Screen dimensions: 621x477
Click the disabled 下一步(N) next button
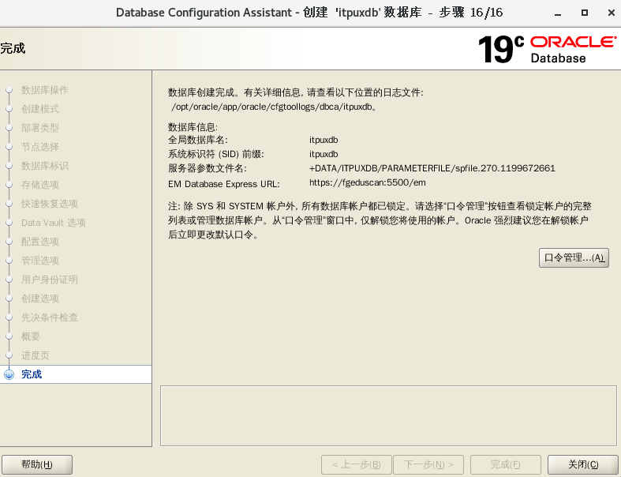(428, 464)
